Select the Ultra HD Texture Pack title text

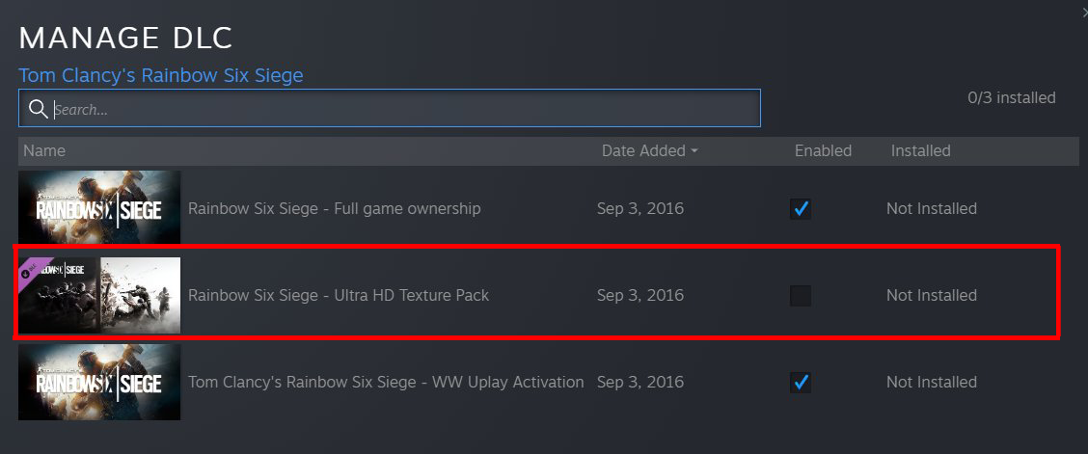click(339, 296)
